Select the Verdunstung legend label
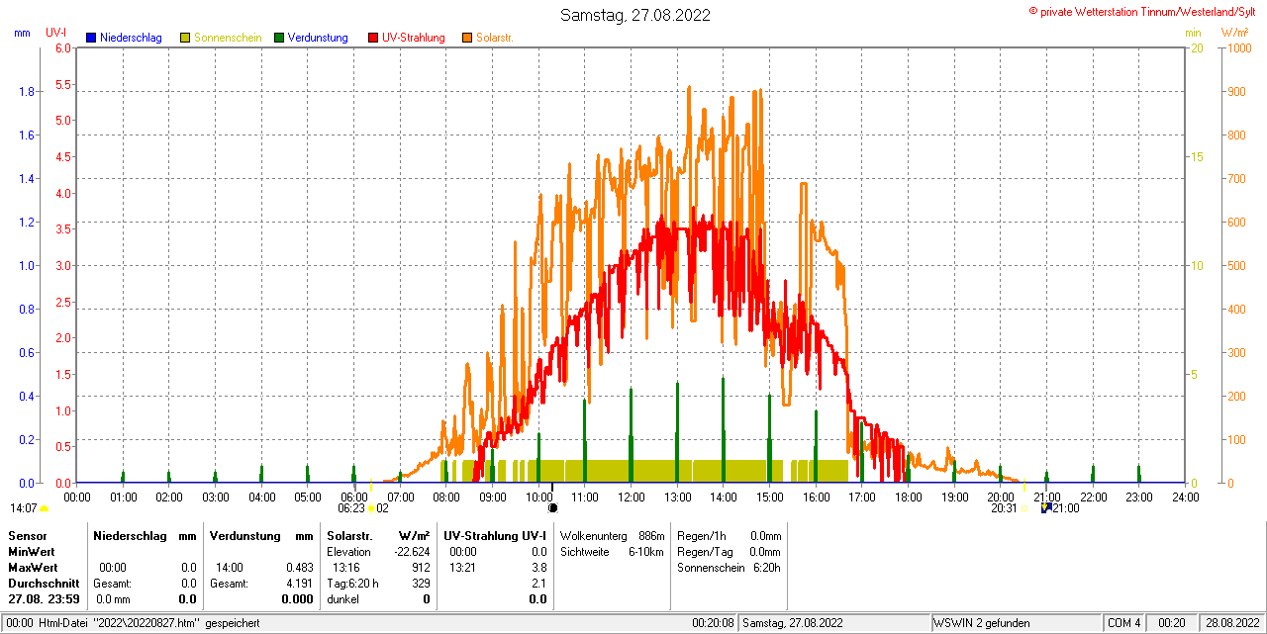The width and height of the screenshot is (1267, 634). 318,38
